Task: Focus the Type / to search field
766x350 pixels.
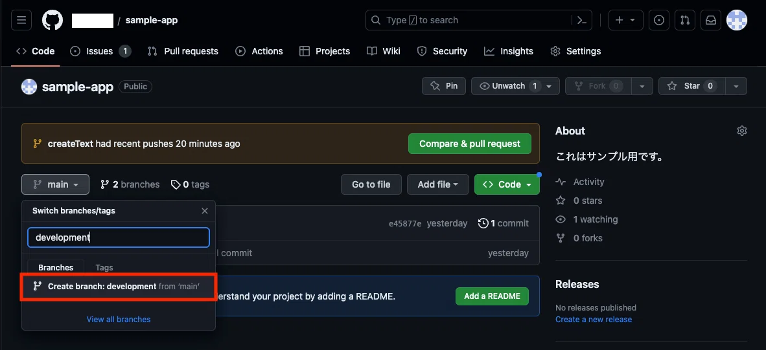Action: point(479,20)
